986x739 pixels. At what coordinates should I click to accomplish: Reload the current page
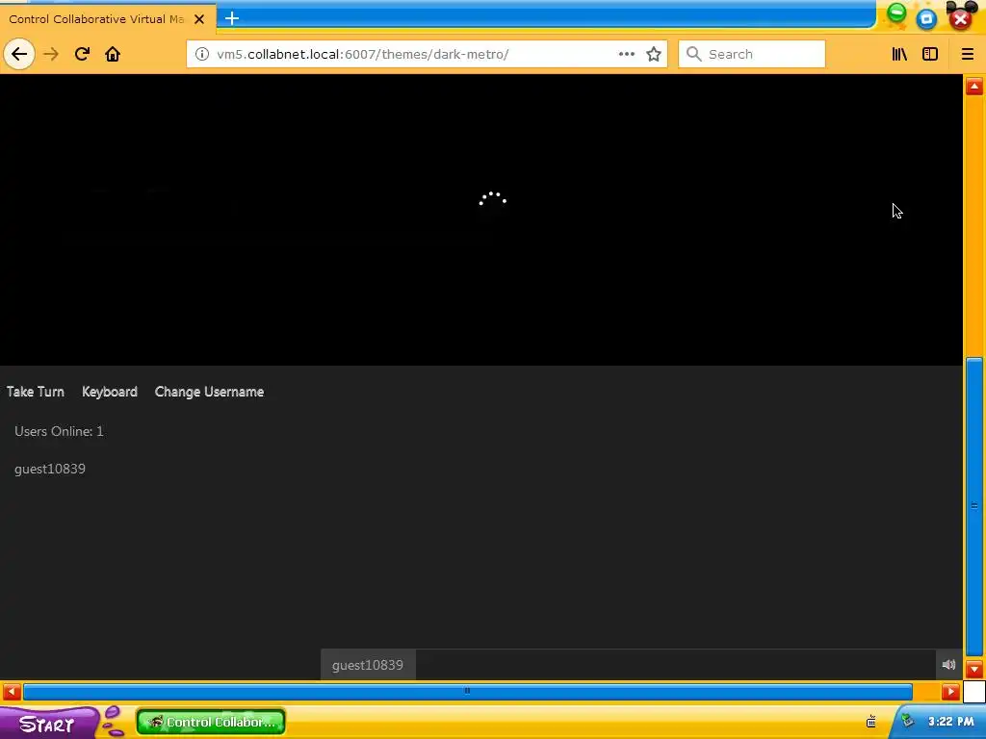(83, 54)
